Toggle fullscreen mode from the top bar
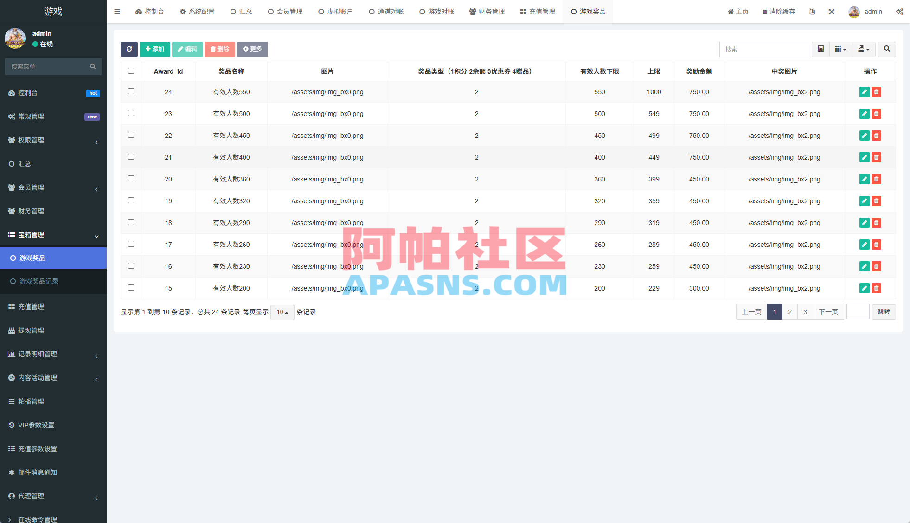910x523 pixels. click(832, 11)
